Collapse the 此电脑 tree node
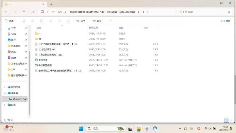 point(4,93)
